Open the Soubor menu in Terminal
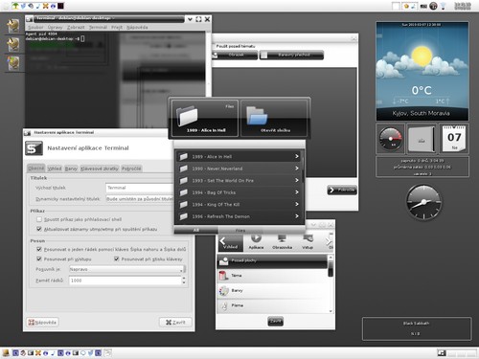Viewport: 479px width, 359px height. 35,28
